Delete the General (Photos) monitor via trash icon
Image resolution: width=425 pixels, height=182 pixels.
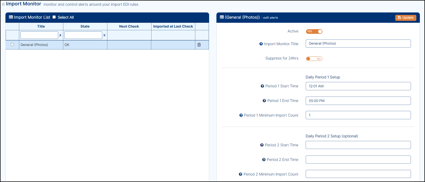199,45
